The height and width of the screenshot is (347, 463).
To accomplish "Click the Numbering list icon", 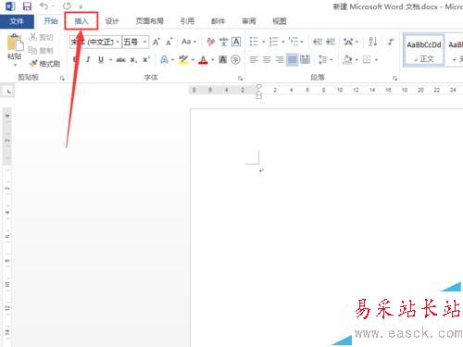I will [273, 42].
